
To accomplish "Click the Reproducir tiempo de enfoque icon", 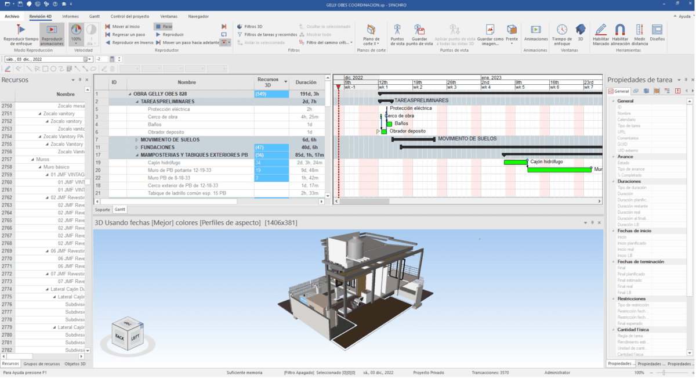I will (20, 30).
